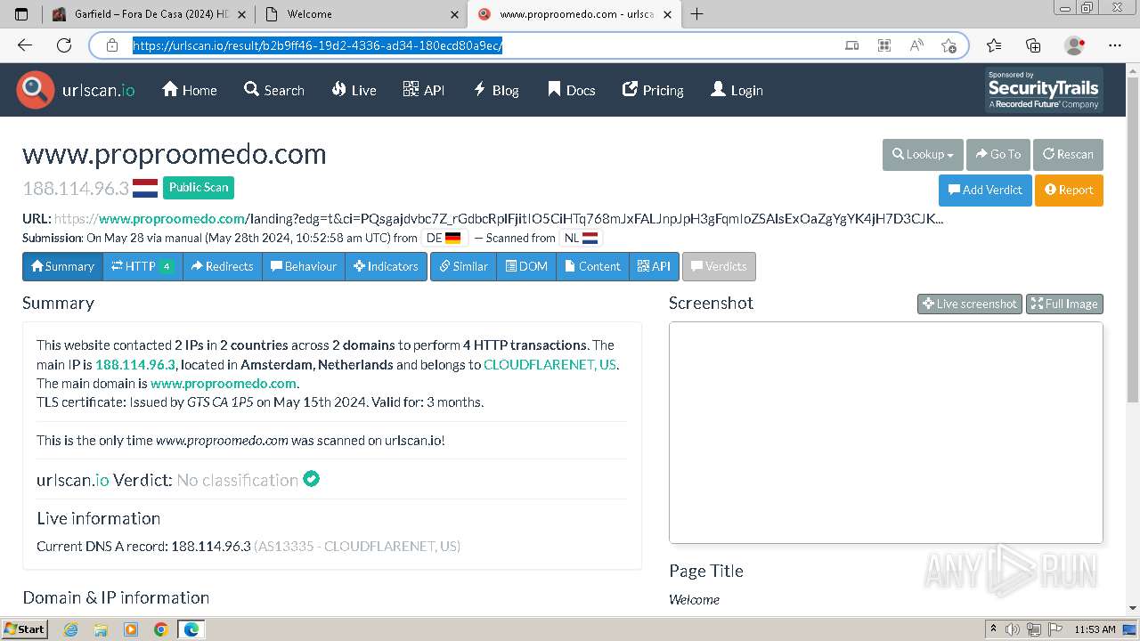This screenshot has width=1140, height=641.
Task: Click the 11:53 AM taskbar clock
Action: point(1095,629)
